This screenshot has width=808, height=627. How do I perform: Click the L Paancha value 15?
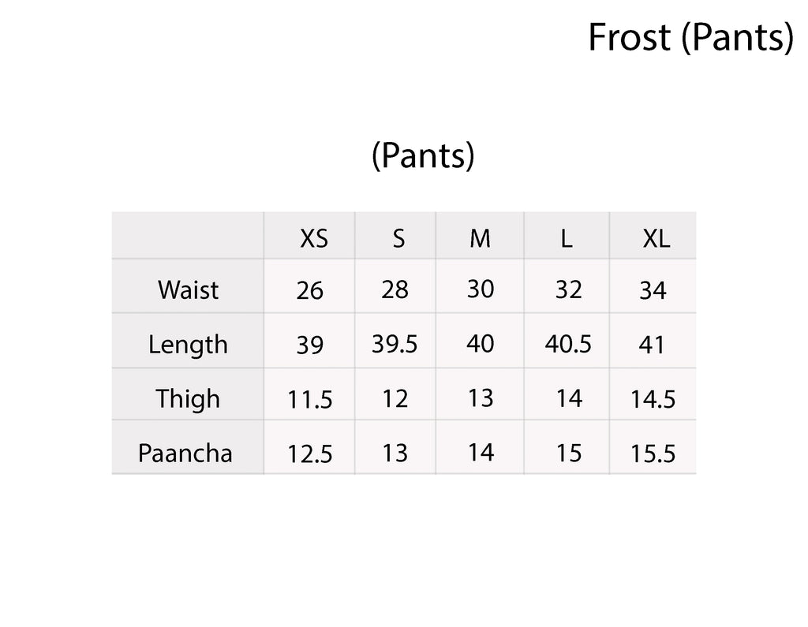[568, 453]
